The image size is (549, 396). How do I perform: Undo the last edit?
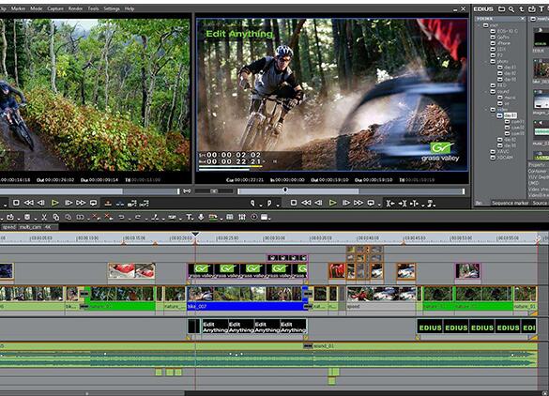coord(121,218)
